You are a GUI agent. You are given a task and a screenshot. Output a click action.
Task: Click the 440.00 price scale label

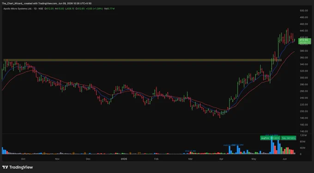click(x=304, y=31)
